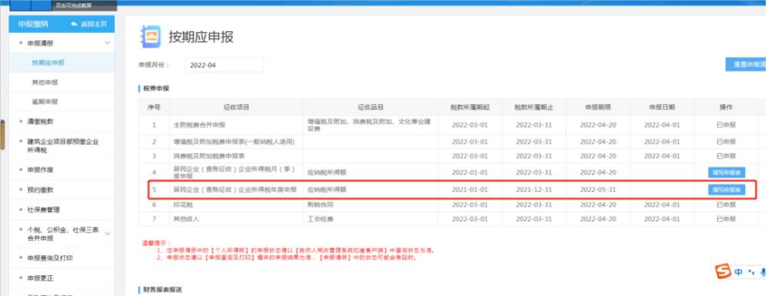The height and width of the screenshot is (296, 766).
Task: Click the 操作 column header
Action: (x=726, y=107)
